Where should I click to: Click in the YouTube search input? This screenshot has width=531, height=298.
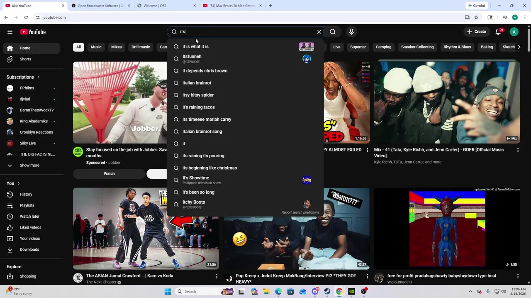pos(247,32)
